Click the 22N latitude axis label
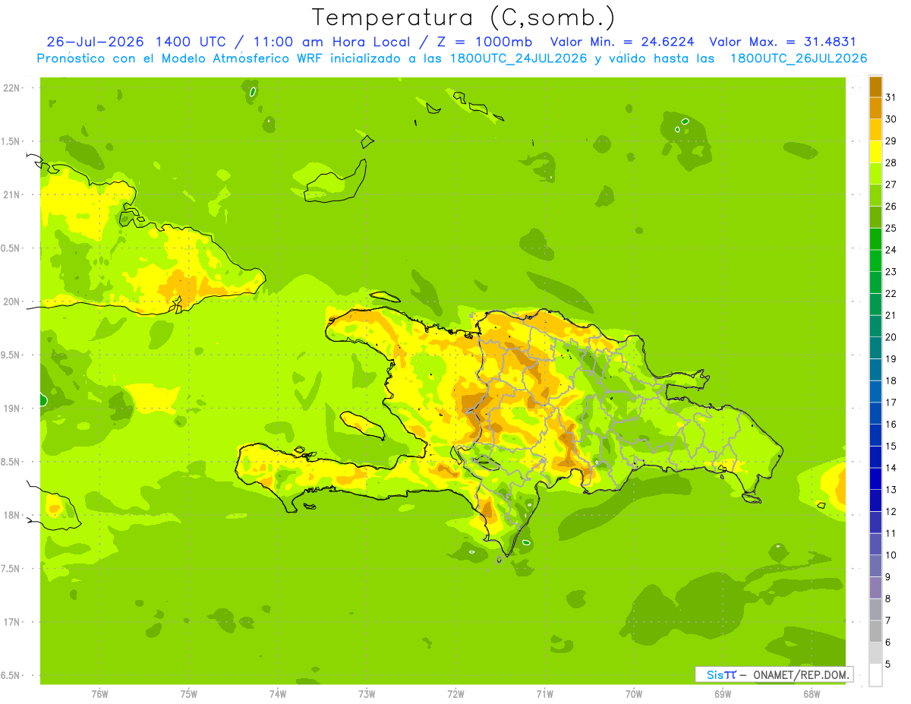Image resolution: width=911 pixels, height=704 pixels. (13, 88)
